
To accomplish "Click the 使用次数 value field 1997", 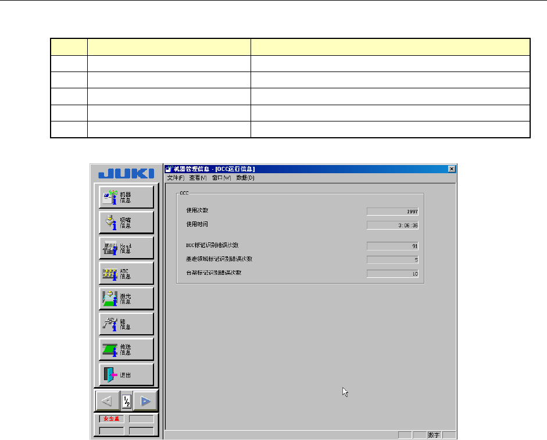I will coord(392,212).
